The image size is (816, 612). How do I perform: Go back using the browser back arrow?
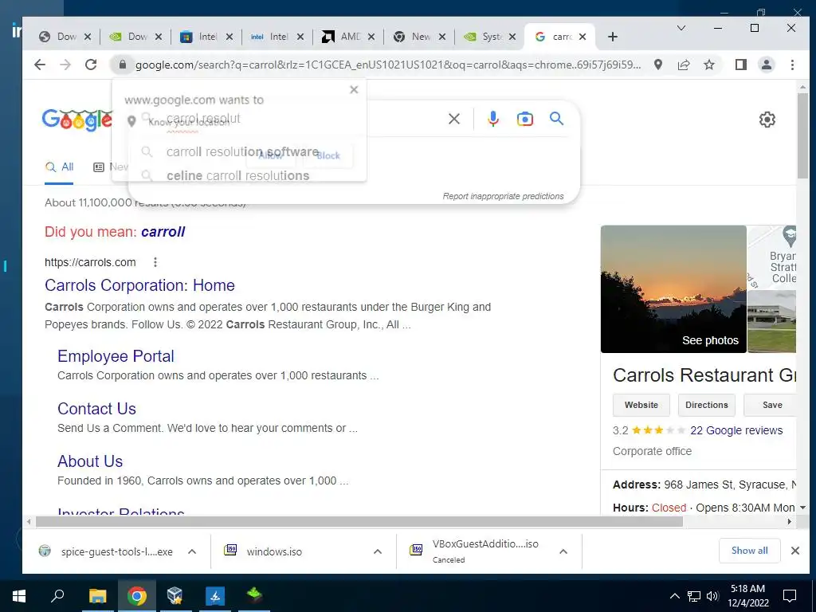[40, 65]
